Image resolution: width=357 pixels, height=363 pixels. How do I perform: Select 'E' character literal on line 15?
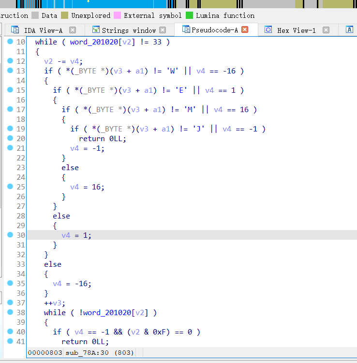181,90
